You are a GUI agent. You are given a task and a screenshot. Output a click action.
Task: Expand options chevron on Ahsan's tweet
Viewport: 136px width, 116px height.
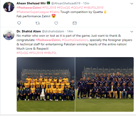click(132, 4)
